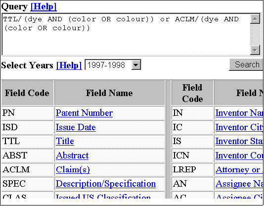The width and height of the screenshot is (264, 206).
Task: Click the Query heading label
Action: pyautogui.click(x=14, y=7)
